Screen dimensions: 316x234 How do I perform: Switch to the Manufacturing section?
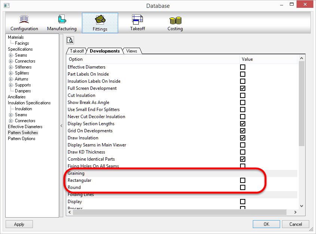tap(62, 22)
